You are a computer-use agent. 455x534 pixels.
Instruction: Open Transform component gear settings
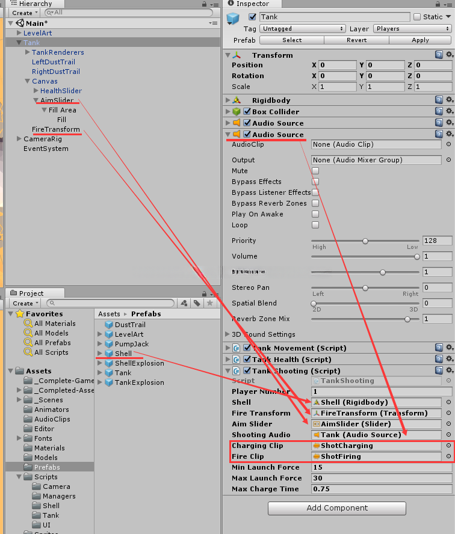pyautogui.click(x=450, y=55)
